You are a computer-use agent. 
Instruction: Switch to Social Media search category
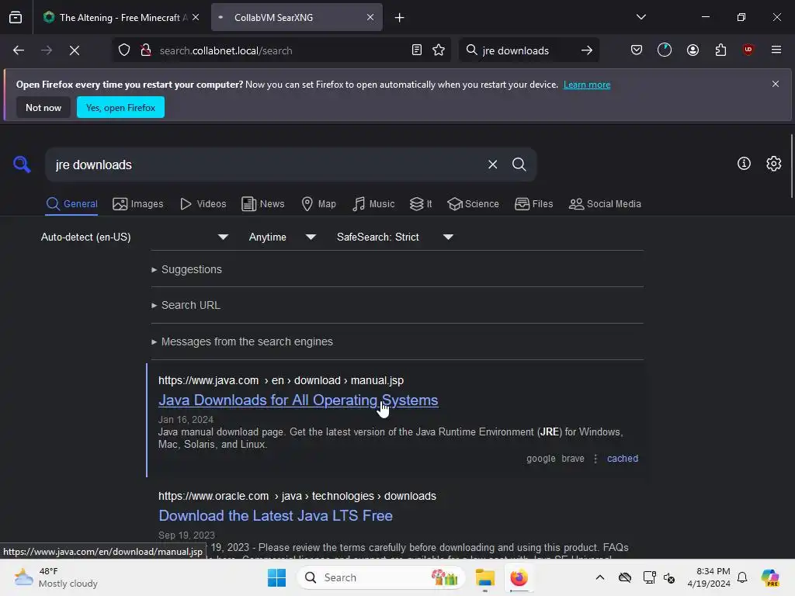click(x=605, y=204)
